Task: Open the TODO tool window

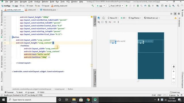Action: [41, 92]
